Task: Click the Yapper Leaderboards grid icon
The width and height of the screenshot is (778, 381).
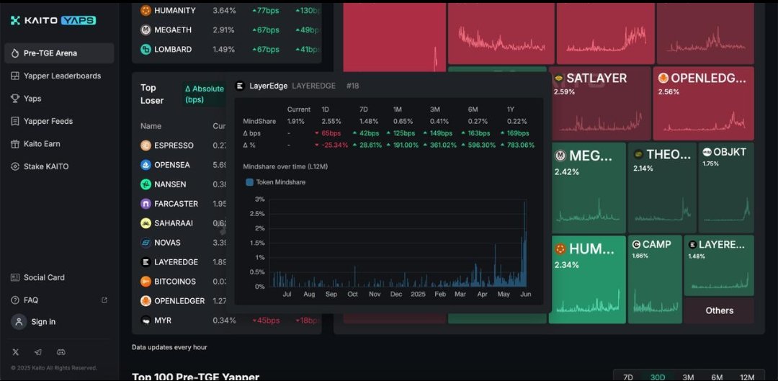Action: 15,76
